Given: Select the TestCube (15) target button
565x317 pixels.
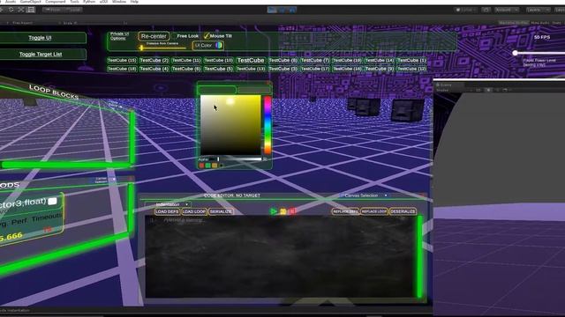Looking at the screenshot, I should tap(122, 61).
